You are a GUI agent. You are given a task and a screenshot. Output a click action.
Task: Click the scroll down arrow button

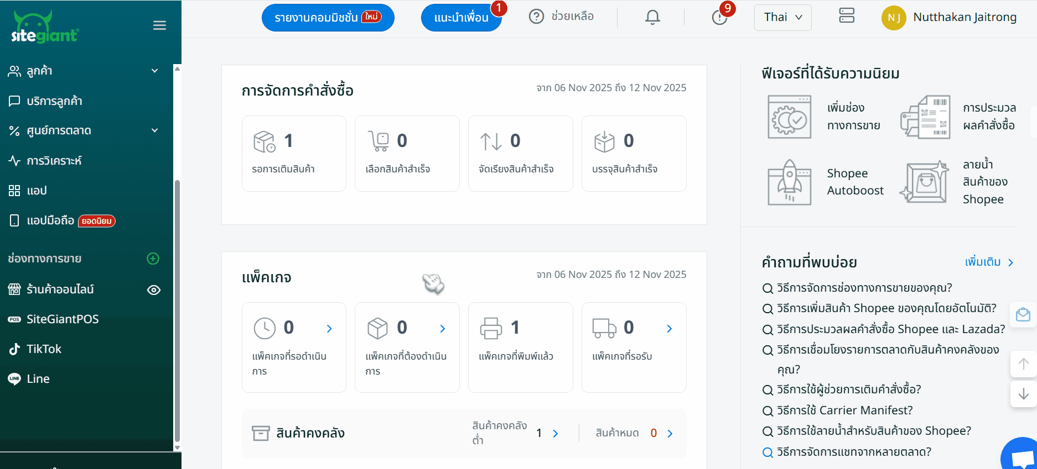click(1023, 394)
